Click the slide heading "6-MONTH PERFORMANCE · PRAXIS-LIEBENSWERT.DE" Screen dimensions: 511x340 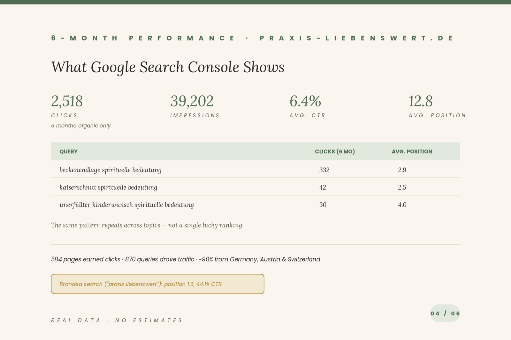click(252, 38)
